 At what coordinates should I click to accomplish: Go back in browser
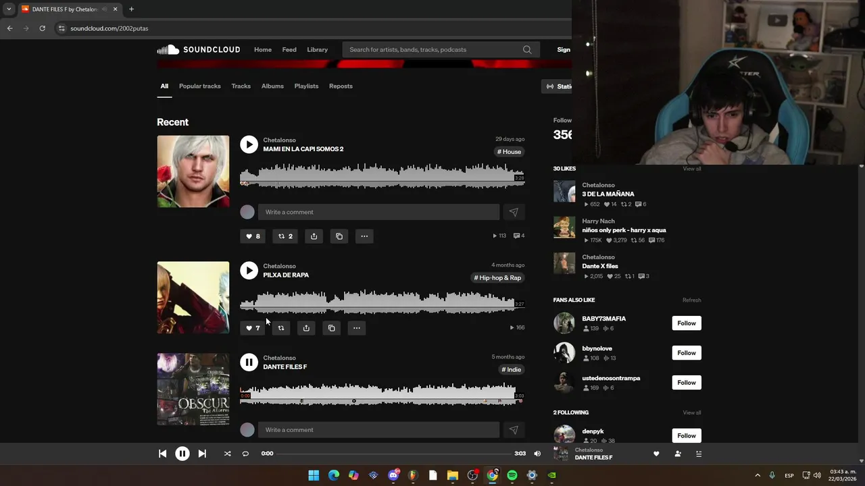(9, 28)
